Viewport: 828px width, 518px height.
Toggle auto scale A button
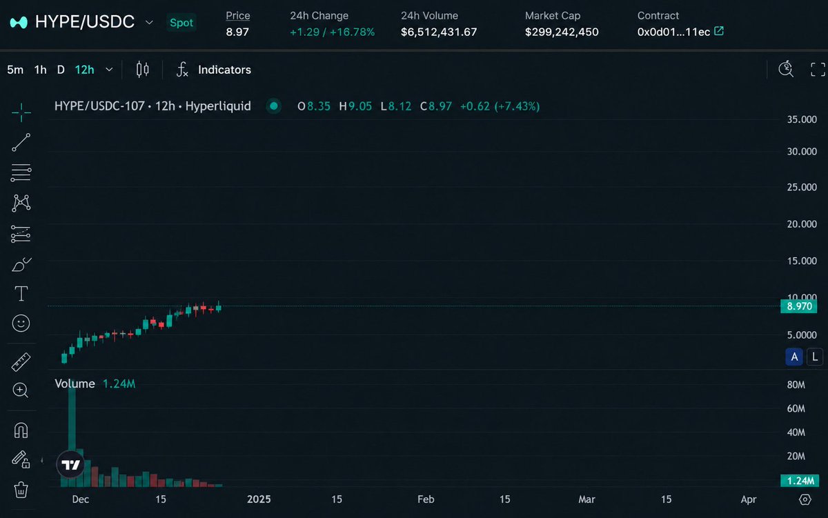point(795,357)
